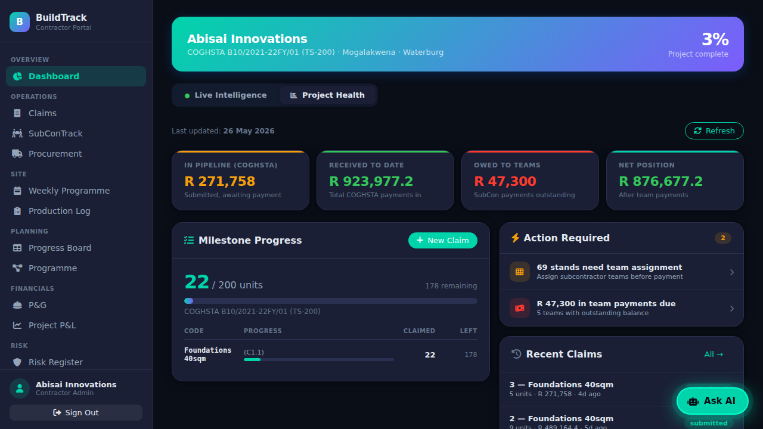Screen dimensions: 763x429
Task: Click the Recent Claims history icon
Action: point(517,354)
